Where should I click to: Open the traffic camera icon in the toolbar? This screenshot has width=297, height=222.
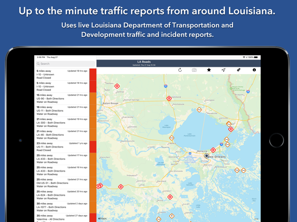click(194, 70)
